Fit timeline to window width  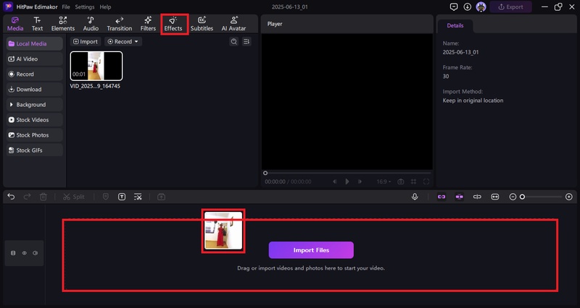(x=495, y=197)
